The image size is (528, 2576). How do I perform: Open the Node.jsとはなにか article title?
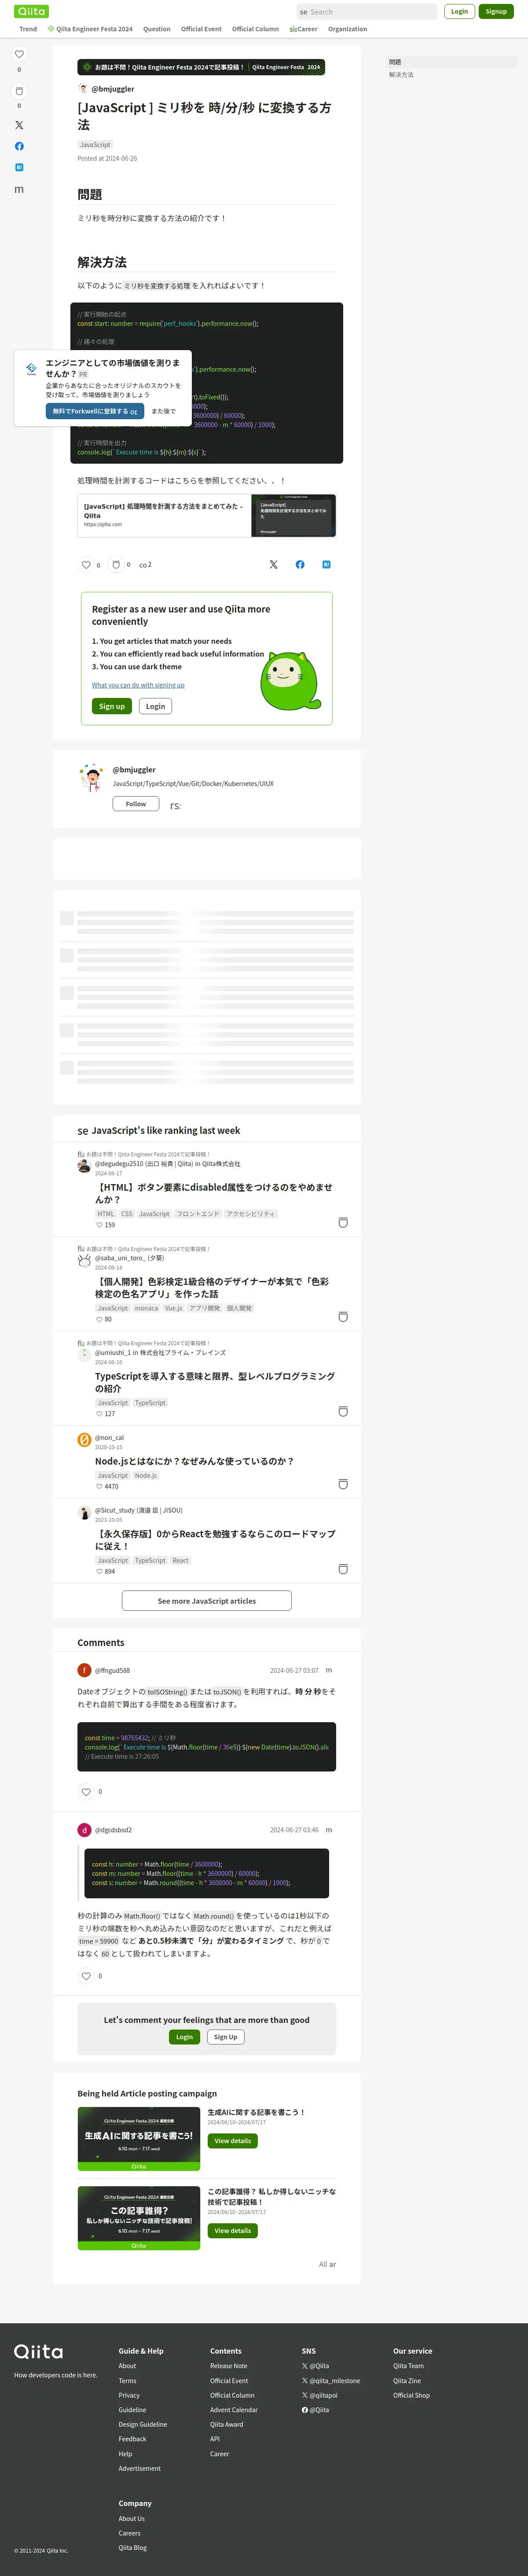tap(194, 1461)
